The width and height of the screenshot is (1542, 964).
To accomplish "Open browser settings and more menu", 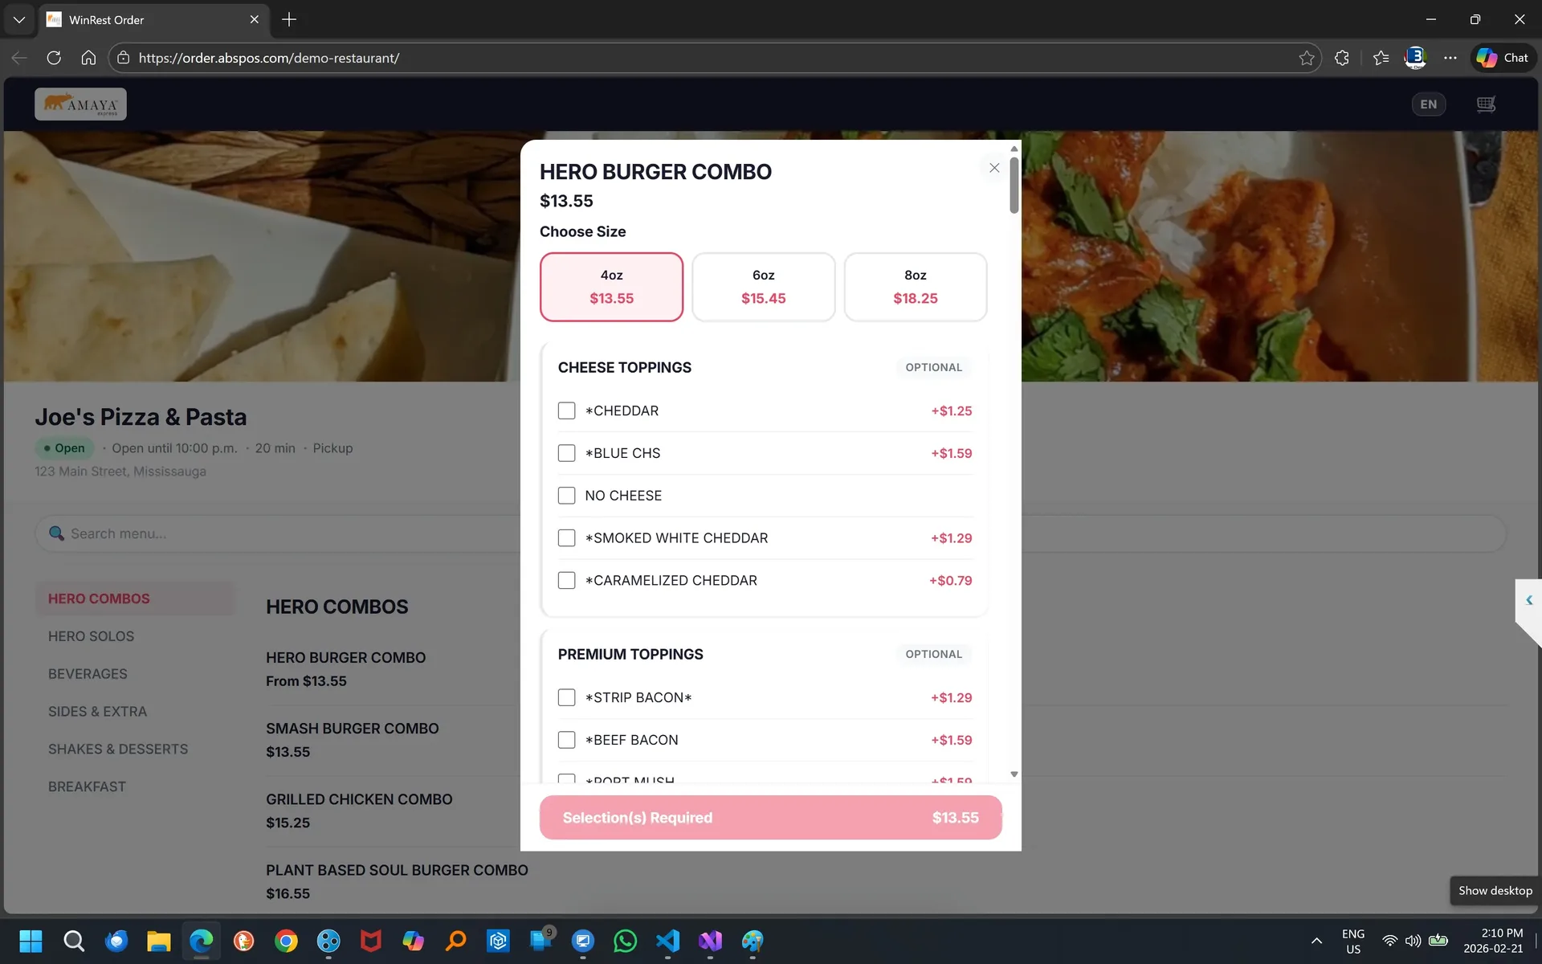I will coord(1450,58).
